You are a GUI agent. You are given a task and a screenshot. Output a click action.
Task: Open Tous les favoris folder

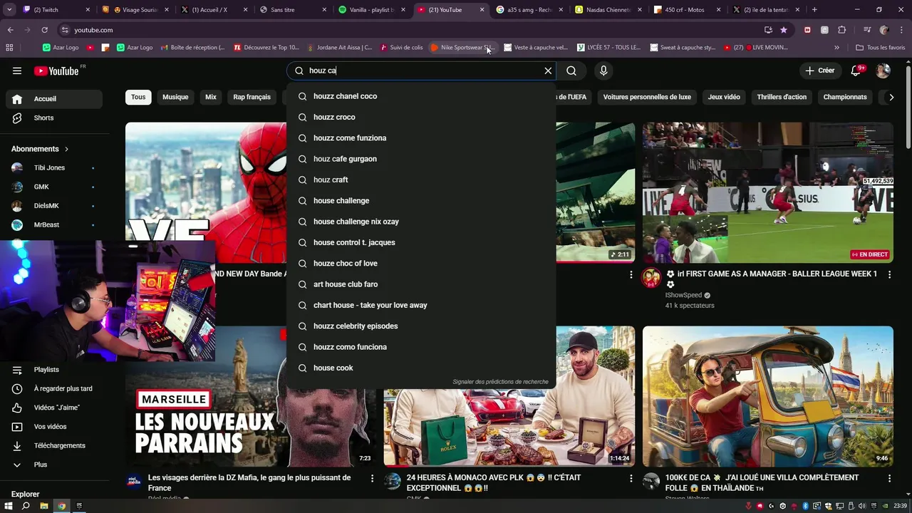881,48
